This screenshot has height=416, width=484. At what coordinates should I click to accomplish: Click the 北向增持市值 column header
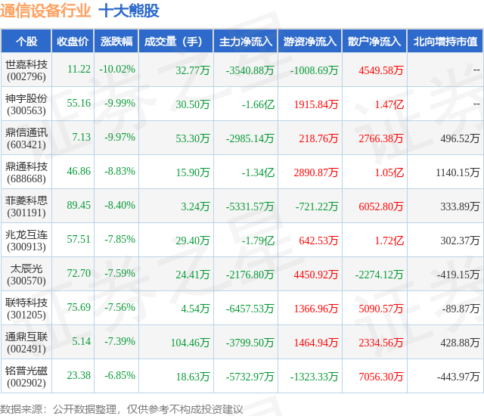tap(445, 41)
